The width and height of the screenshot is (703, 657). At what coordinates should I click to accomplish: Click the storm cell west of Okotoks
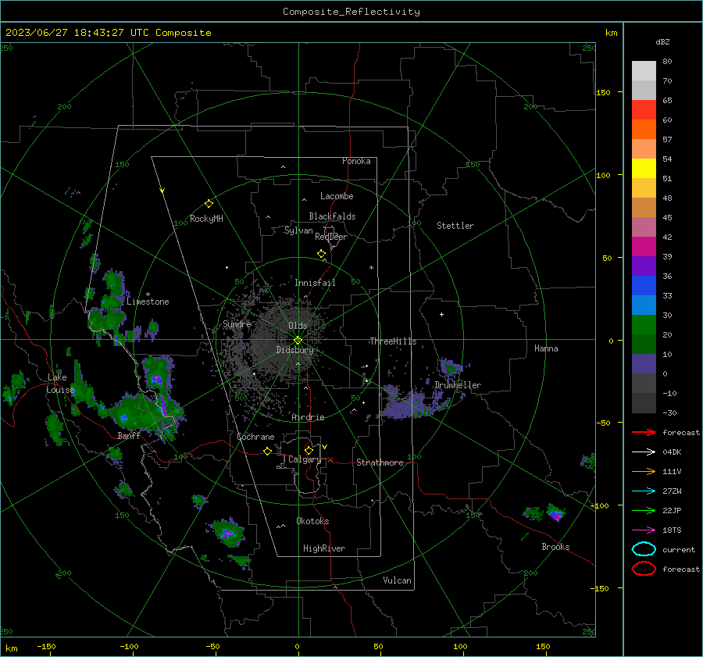[228, 532]
